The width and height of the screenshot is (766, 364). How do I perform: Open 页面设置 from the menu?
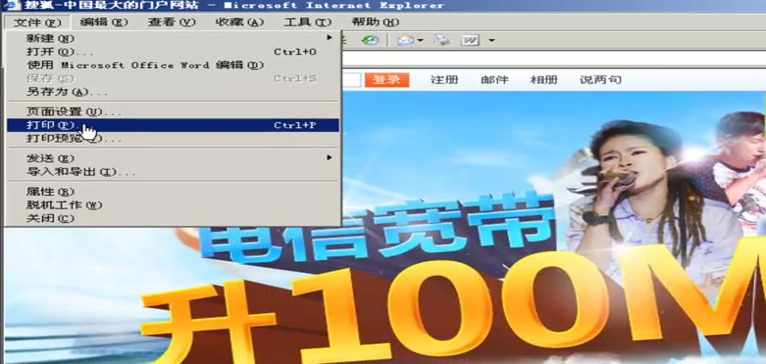pyautogui.click(x=173, y=112)
